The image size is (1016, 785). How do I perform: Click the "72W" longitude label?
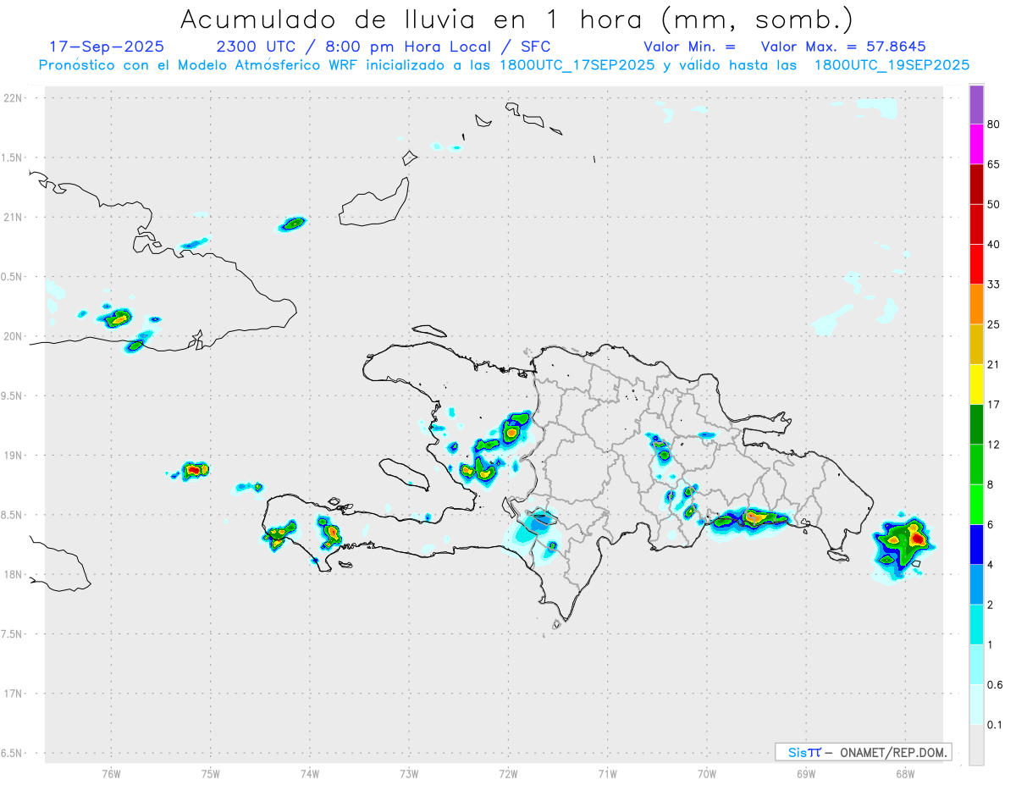coord(508,773)
